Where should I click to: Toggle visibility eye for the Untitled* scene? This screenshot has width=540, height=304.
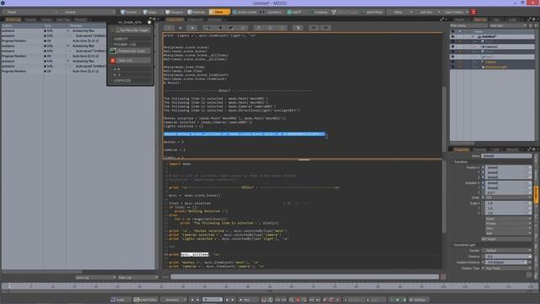pos(452,36)
